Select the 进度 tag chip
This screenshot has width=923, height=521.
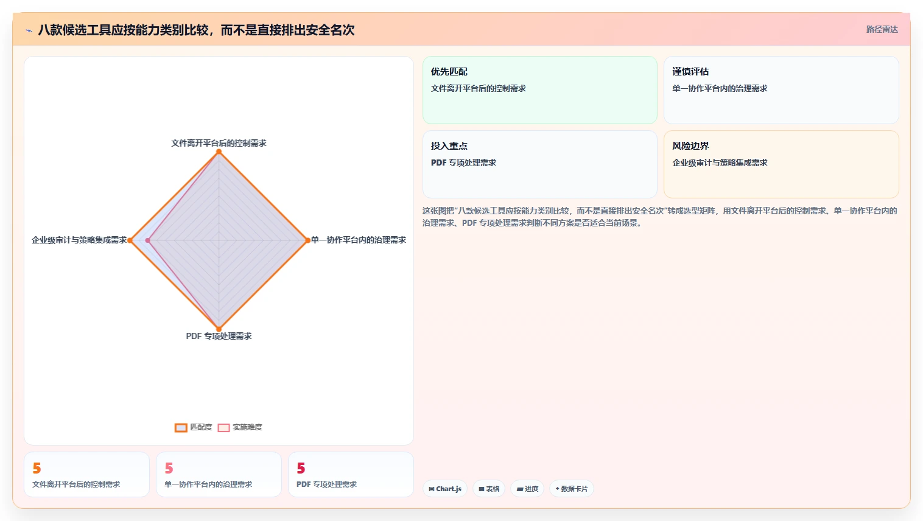coord(527,489)
